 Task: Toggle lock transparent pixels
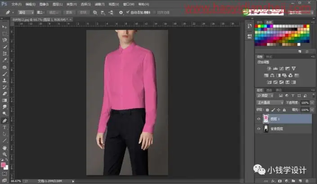267,110
